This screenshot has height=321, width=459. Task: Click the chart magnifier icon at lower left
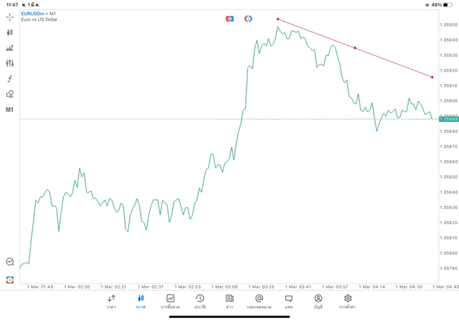pos(10,262)
